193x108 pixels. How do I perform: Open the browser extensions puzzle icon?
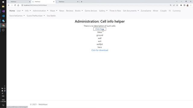pos(181,5)
